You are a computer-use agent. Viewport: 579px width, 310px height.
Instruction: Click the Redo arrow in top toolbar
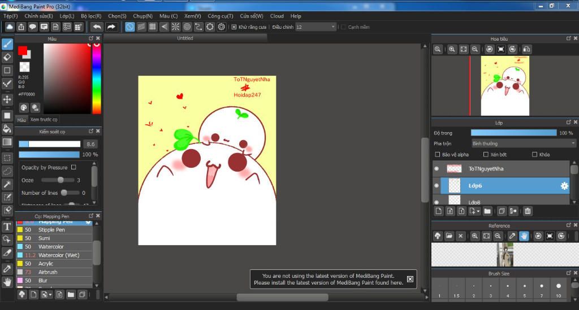tap(111, 27)
